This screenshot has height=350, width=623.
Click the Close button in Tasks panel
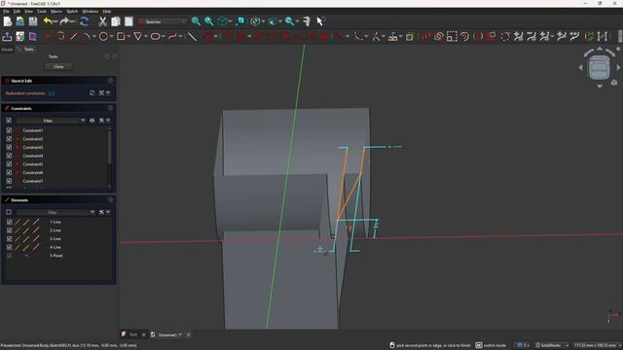[58, 67]
